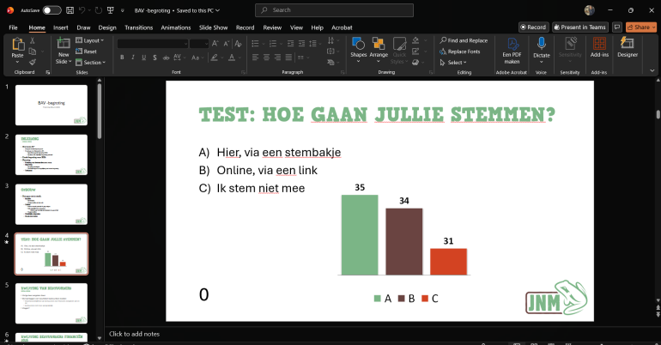Image resolution: width=661 pixels, height=345 pixels.
Task: Toggle italic text formatting
Action: pos(133,57)
